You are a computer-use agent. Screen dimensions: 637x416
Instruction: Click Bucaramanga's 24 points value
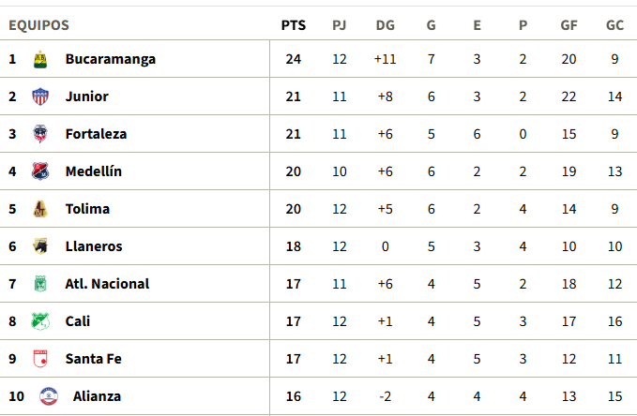pos(293,59)
